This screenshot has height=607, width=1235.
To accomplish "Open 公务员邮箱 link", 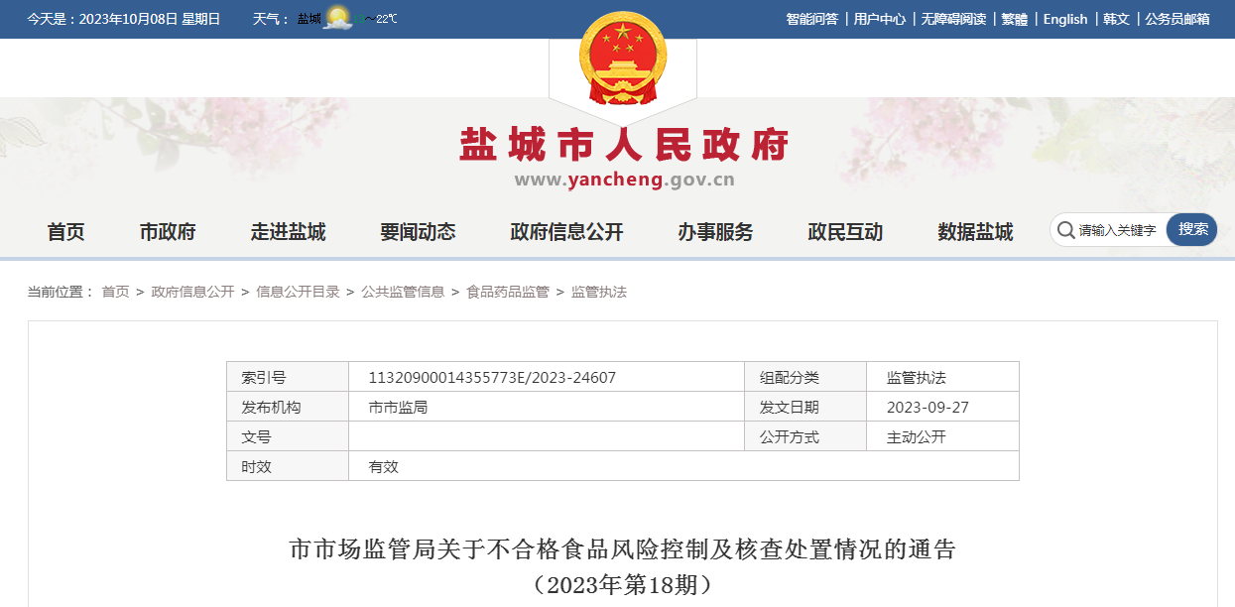I will [1177, 19].
